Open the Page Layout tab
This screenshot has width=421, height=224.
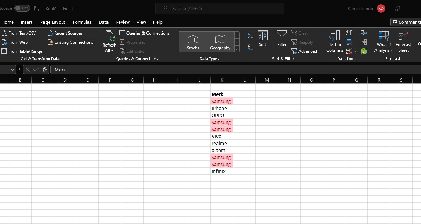(53, 22)
